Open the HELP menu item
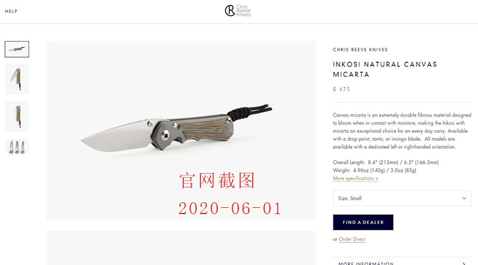This screenshot has width=478, height=265. 11,11
